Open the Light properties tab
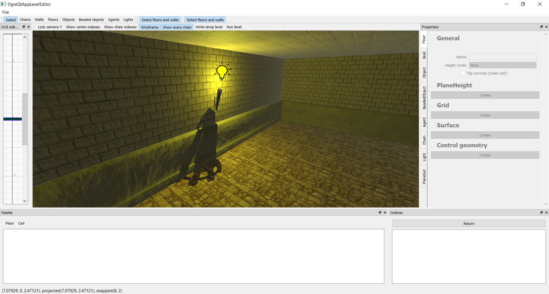549x294 pixels. pos(424,157)
